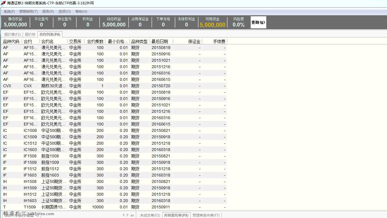Viewport: 387px width, 218px height.
Task: Switch to the 报价表(F1) tab
Action: [12, 34]
